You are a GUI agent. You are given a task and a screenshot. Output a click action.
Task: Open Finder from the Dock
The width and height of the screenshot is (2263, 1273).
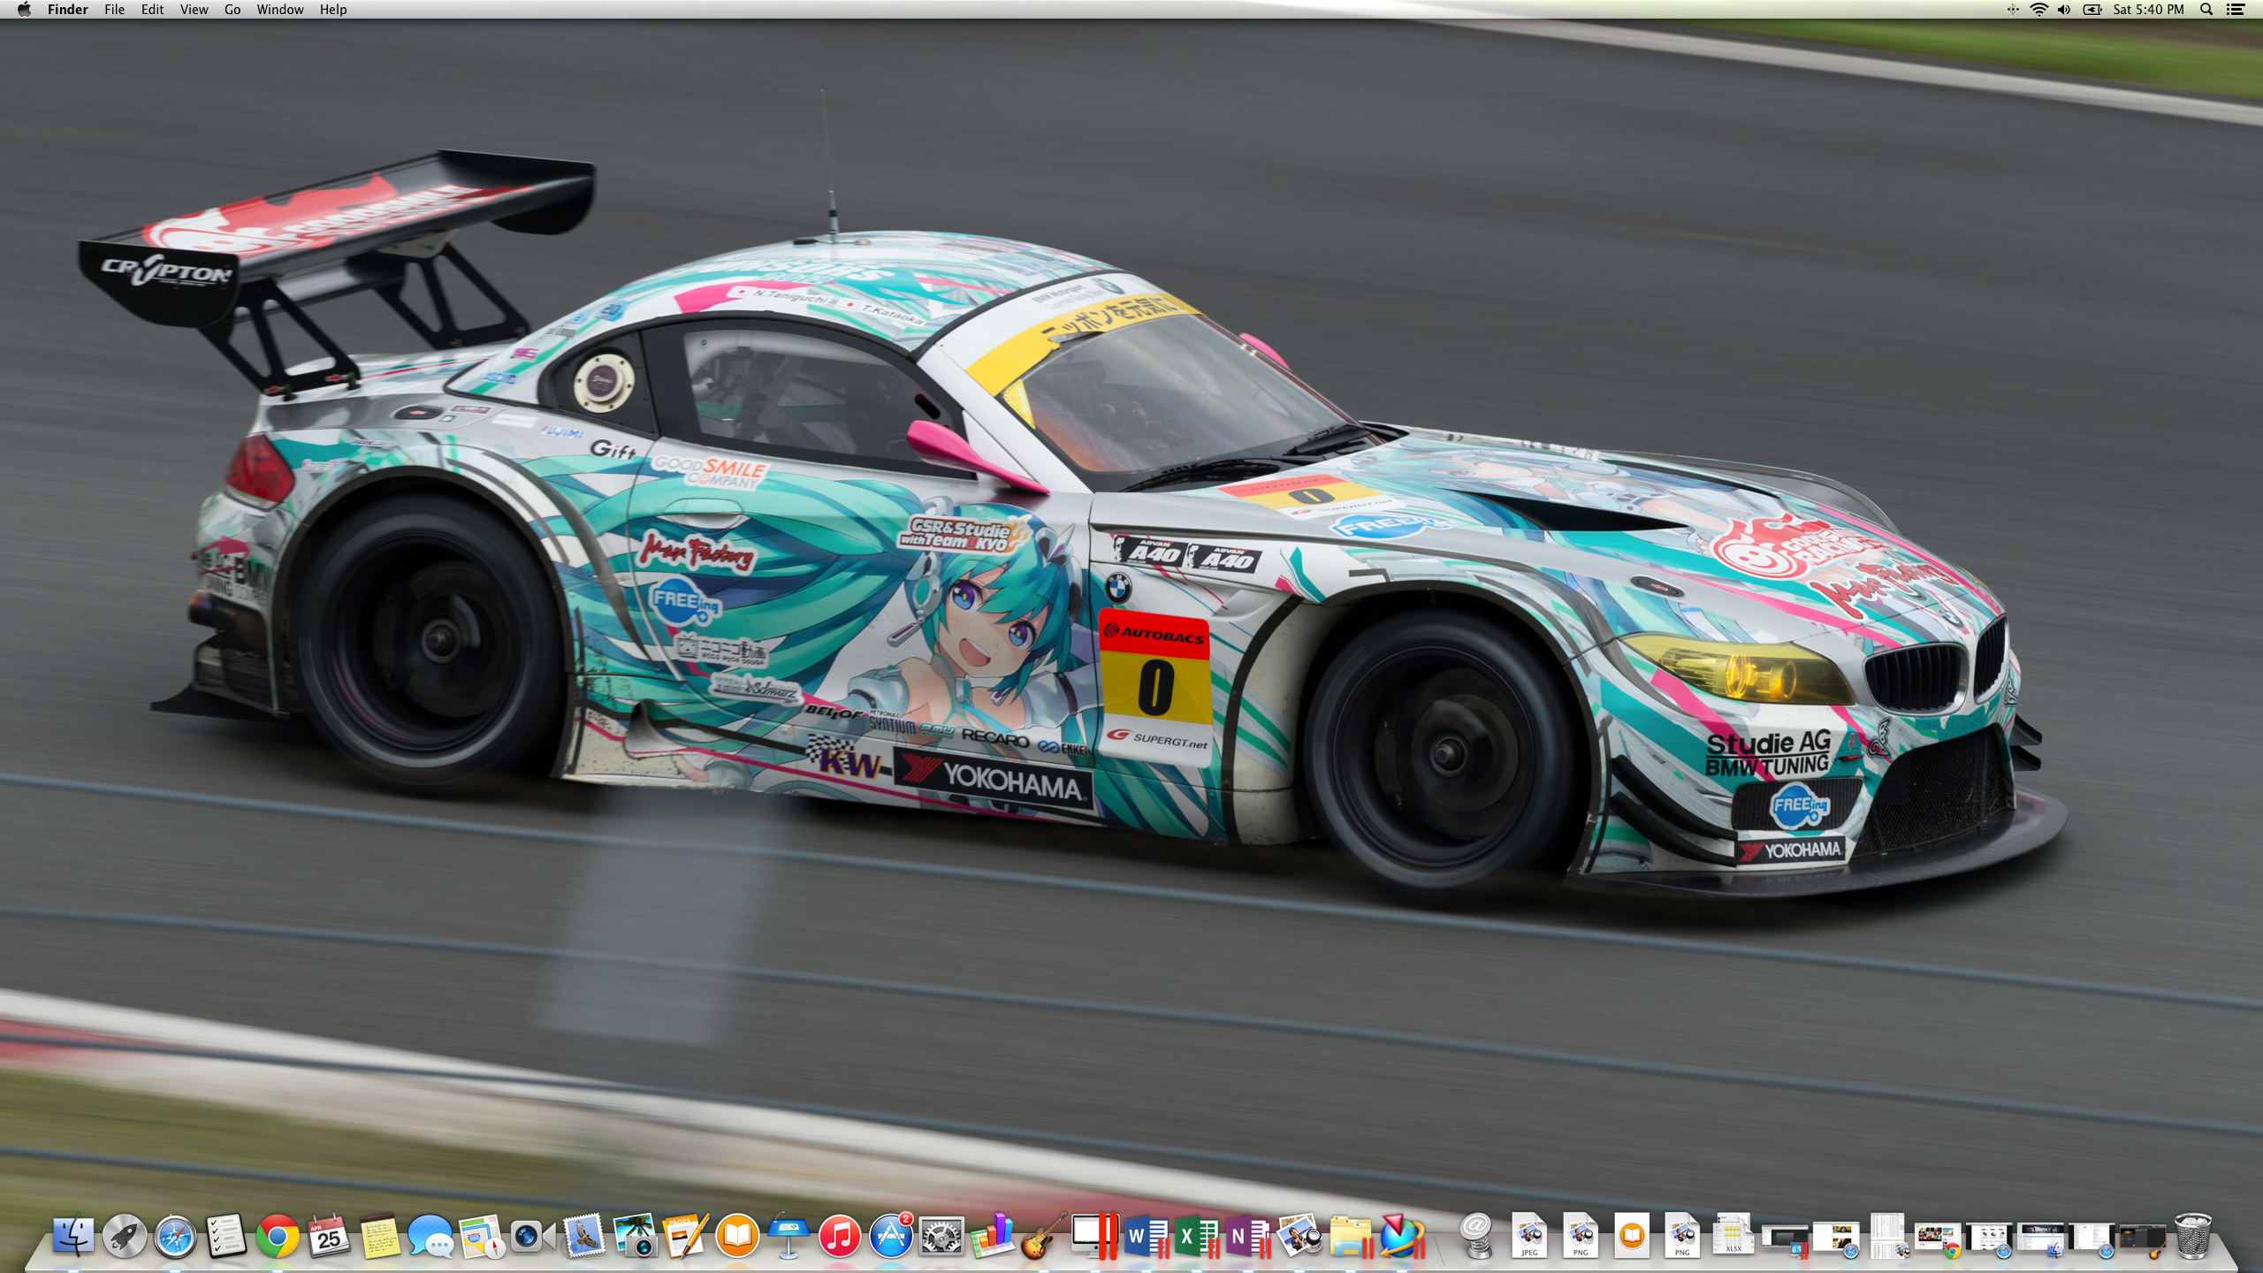73,1236
